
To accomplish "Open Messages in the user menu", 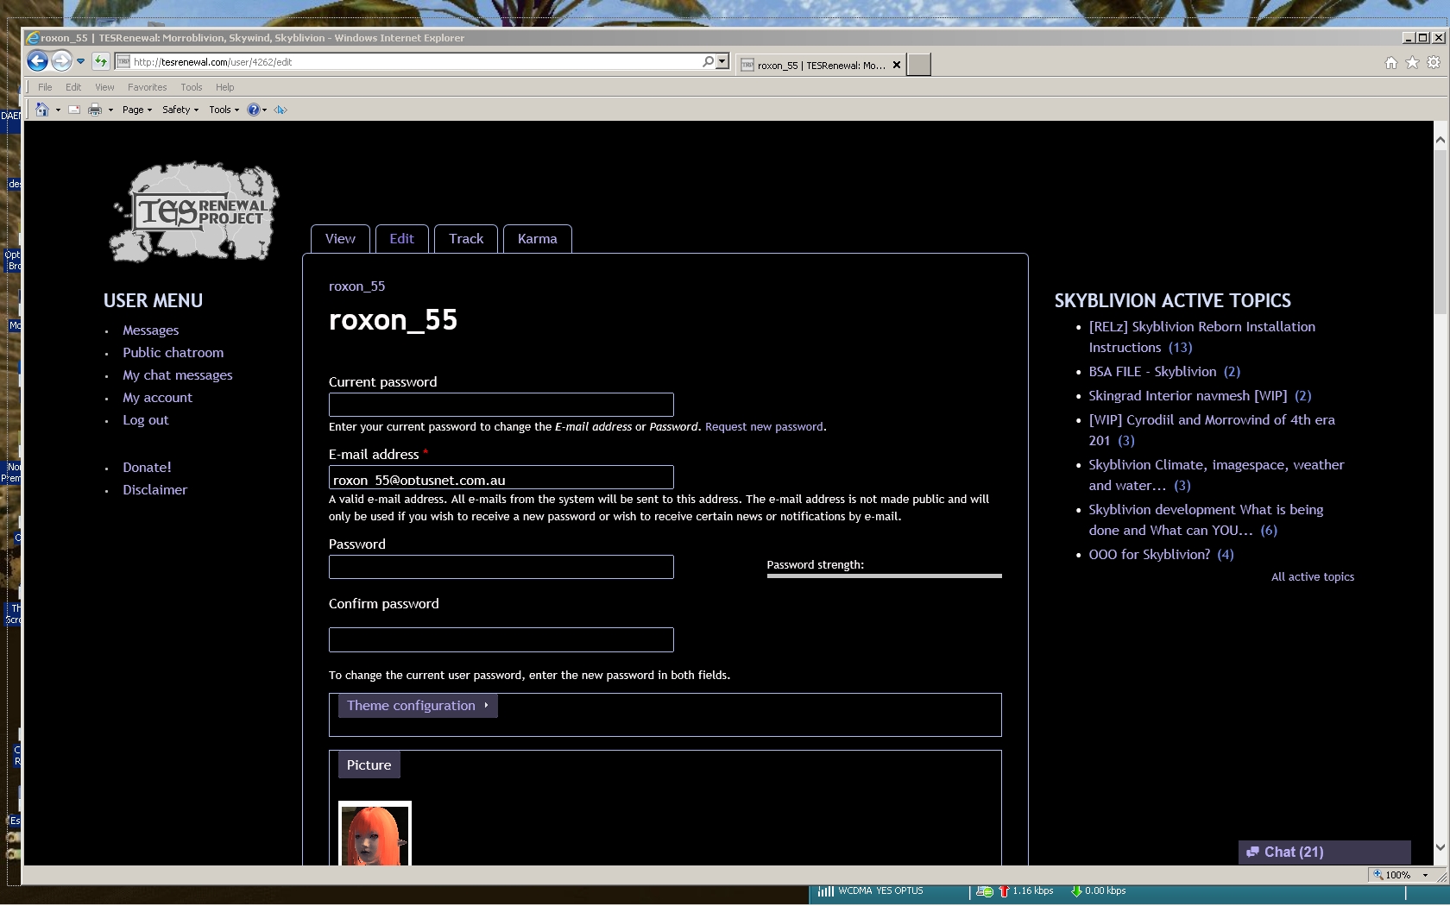I will 151,330.
